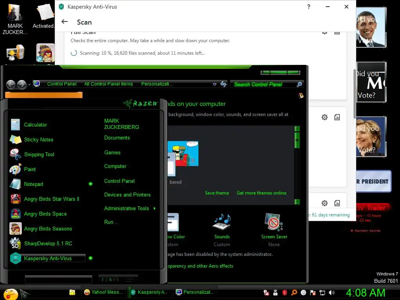
Task: Open the middle scan settings gear in Kaspersky
Action: click(x=325, y=117)
